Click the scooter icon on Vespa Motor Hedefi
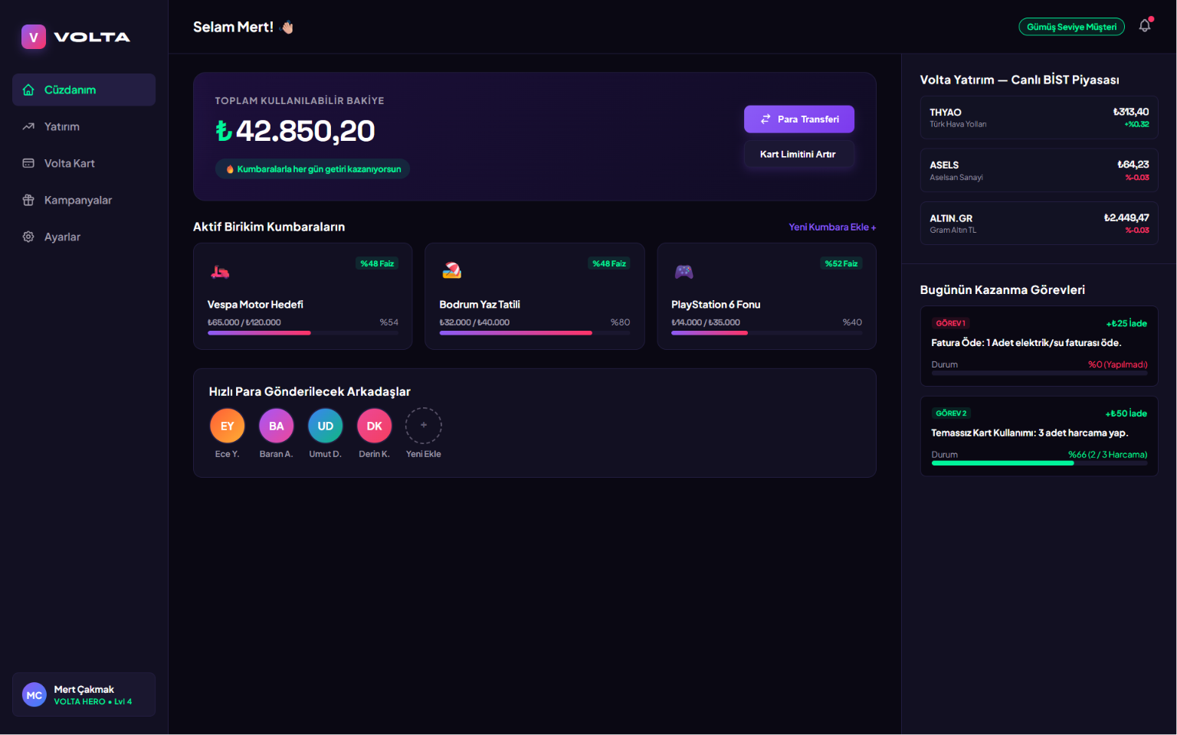 (220, 271)
